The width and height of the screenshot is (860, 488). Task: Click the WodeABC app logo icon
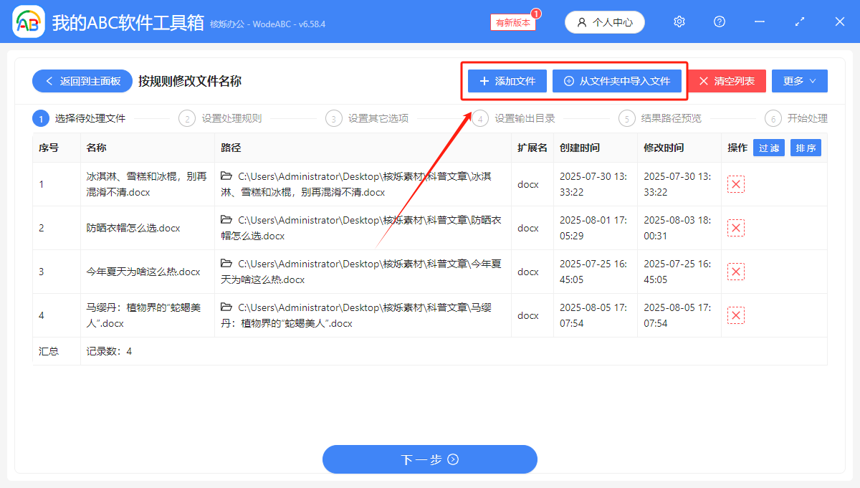[27, 21]
